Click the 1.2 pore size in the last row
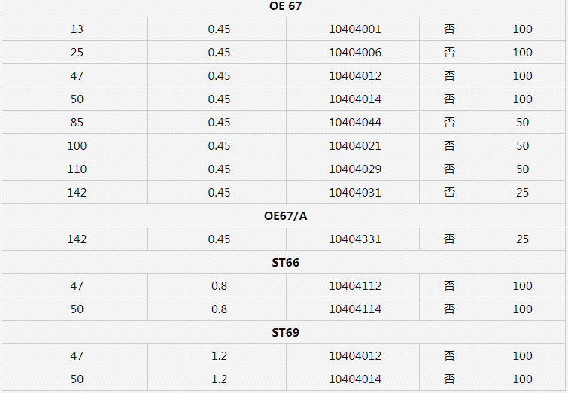The width and height of the screenshot is (568, 393). pos(219,379)
